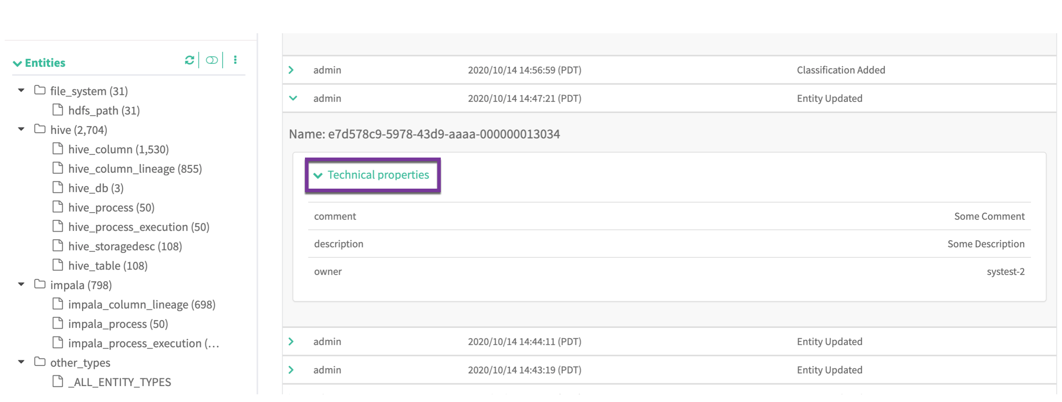The width and height of the screenshot is (1062, 402).
Task: Expand the 14:44:11 Entity Updated row
Action: (291, 342)
